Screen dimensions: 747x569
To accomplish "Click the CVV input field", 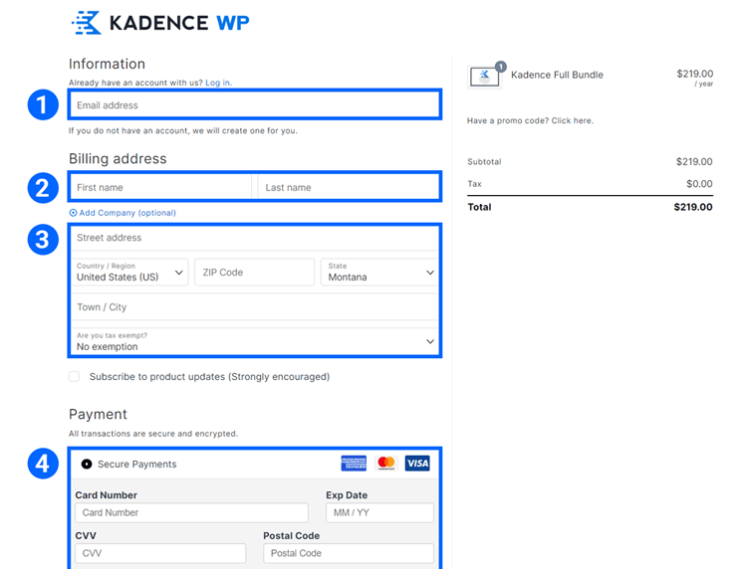I will (x=160, y=553).
